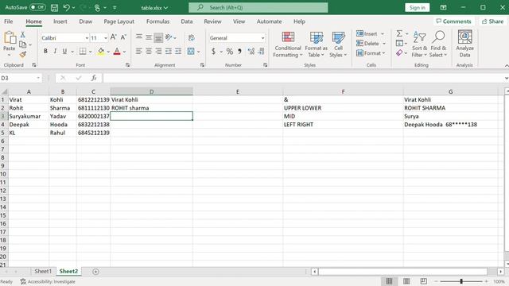Toggle Center alignment
Image resolution: width=509 pixels, height=286 pixels.
point(149,51)
